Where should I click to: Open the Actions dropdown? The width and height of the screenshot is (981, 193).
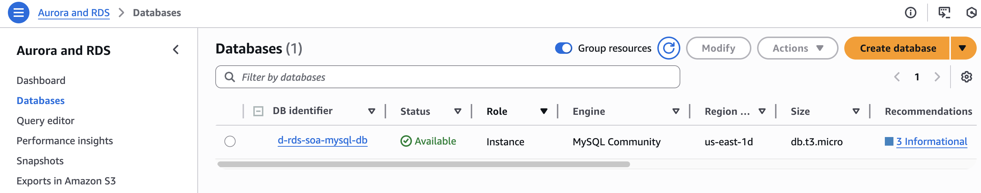pos(797,48)
